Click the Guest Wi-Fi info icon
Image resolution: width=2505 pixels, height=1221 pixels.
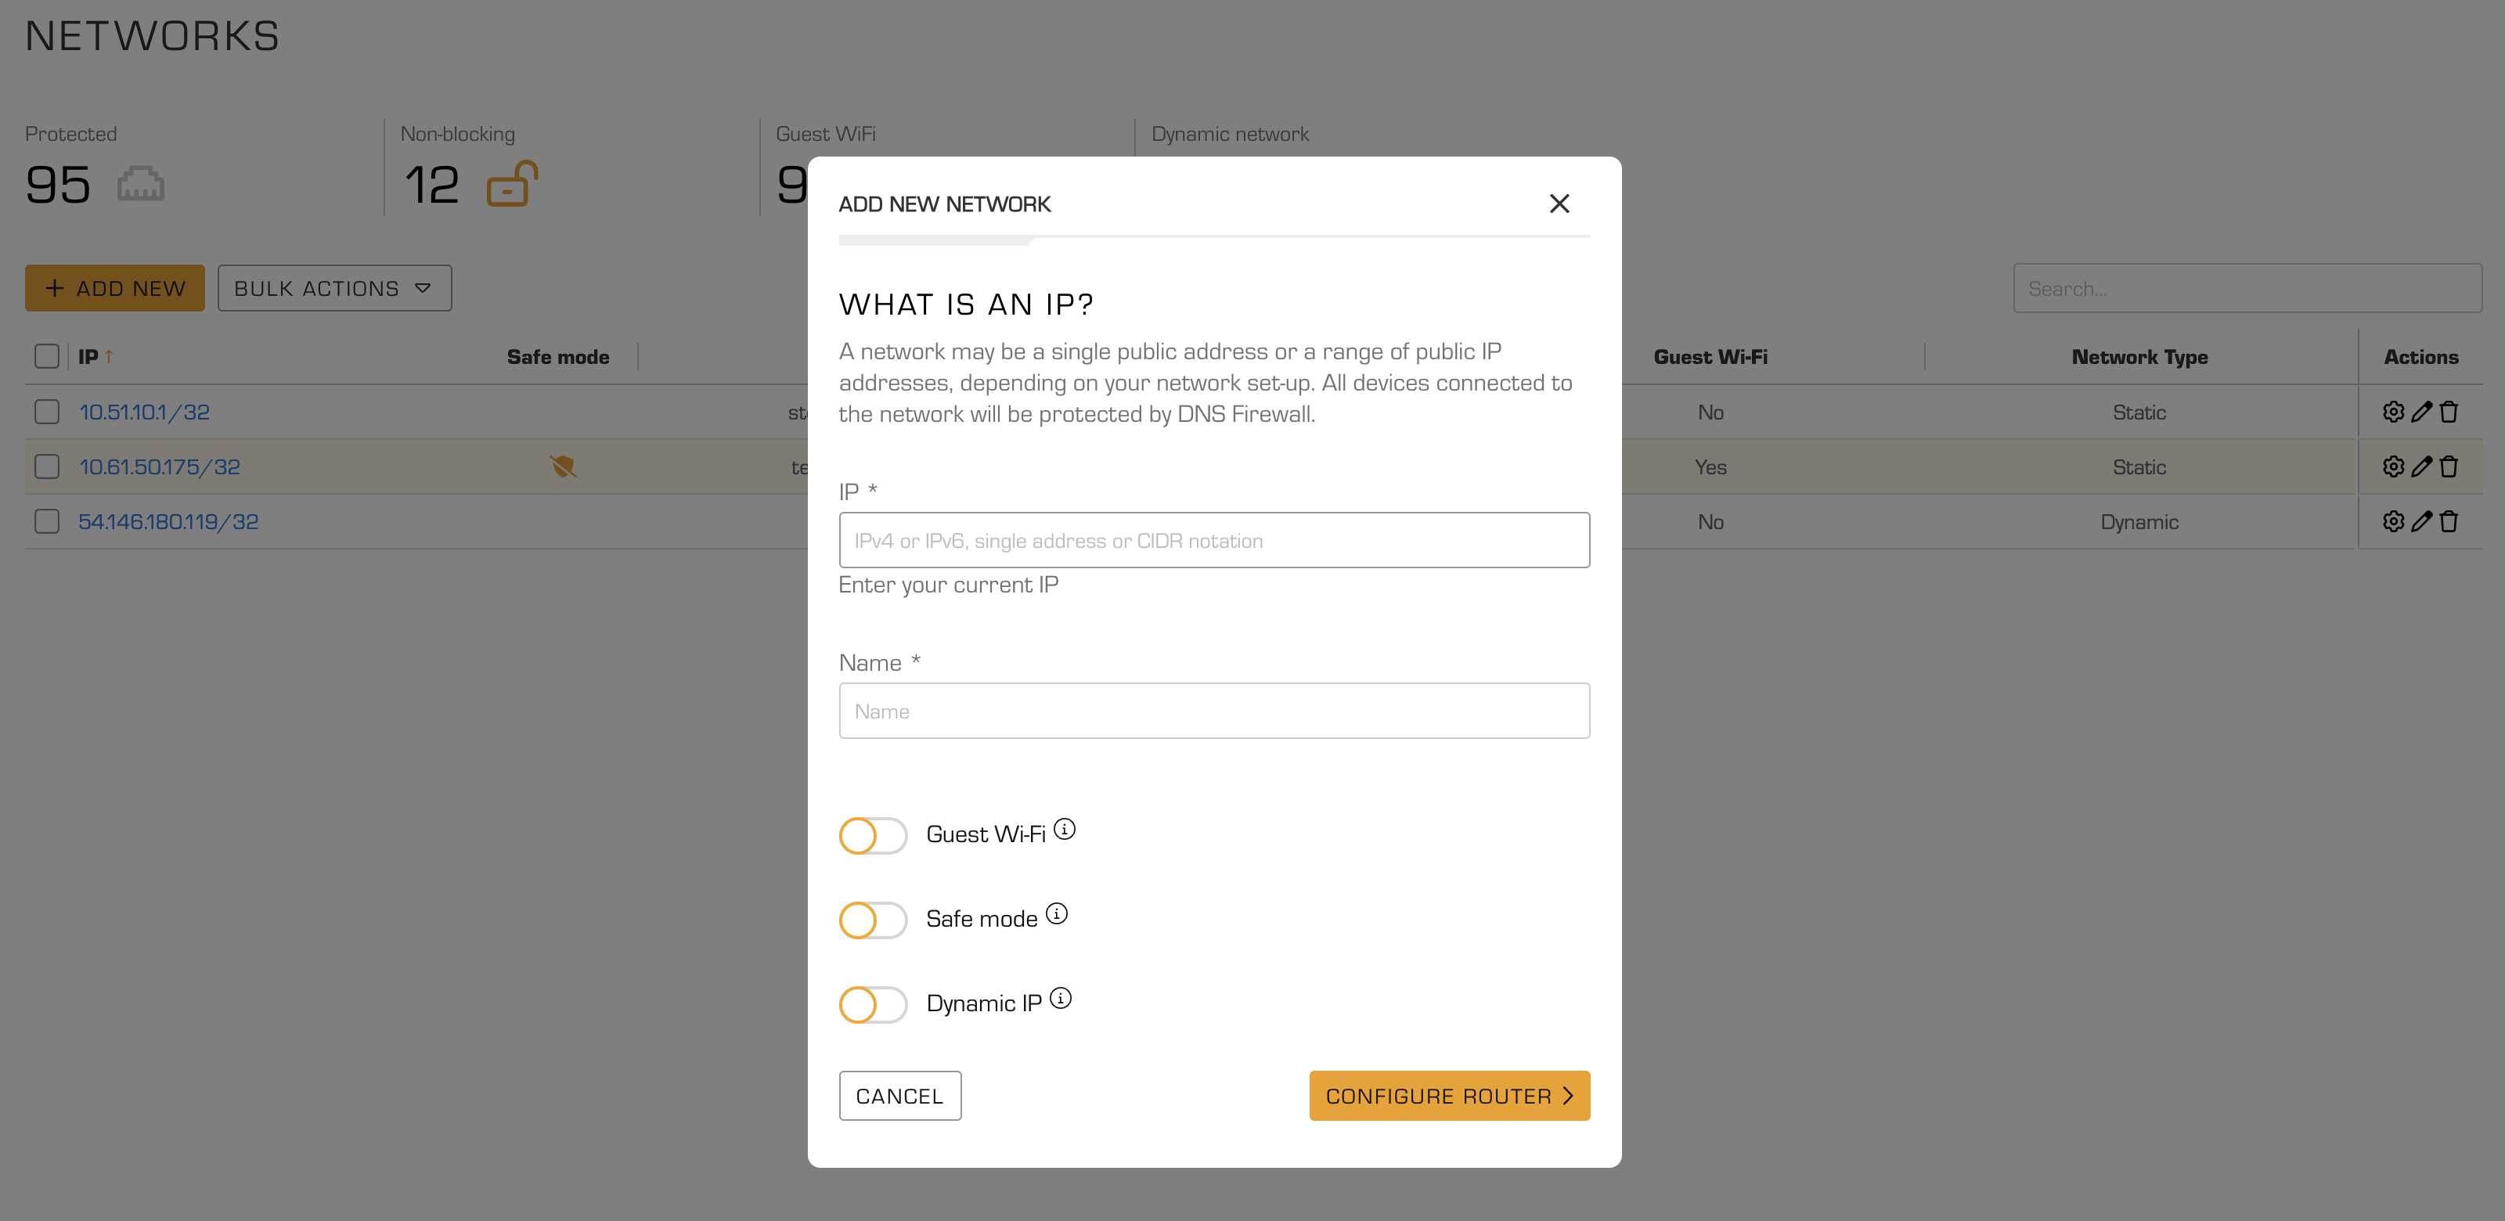pyautogui.click(x=1065, y=829)
